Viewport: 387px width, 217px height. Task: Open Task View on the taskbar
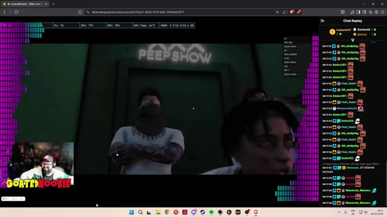pyautogui.click(x=149, y=212)
